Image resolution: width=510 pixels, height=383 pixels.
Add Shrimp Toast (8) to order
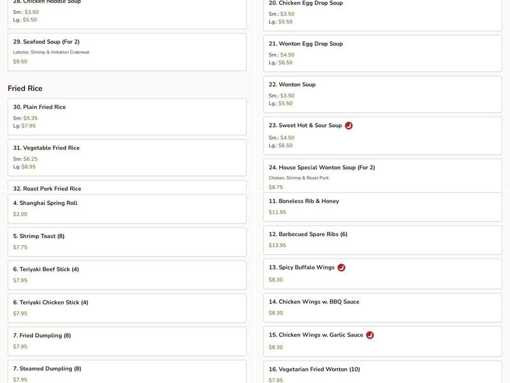point(127,242)
